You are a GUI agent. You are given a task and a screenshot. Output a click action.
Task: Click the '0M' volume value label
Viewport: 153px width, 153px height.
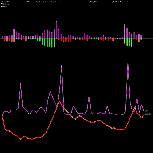(146, 111)
